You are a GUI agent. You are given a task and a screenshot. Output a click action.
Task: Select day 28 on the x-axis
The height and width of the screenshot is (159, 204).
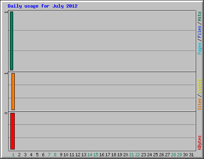(x=173, y=155)
